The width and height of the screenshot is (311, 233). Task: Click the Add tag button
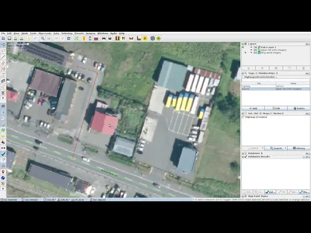tap(253, 108)
